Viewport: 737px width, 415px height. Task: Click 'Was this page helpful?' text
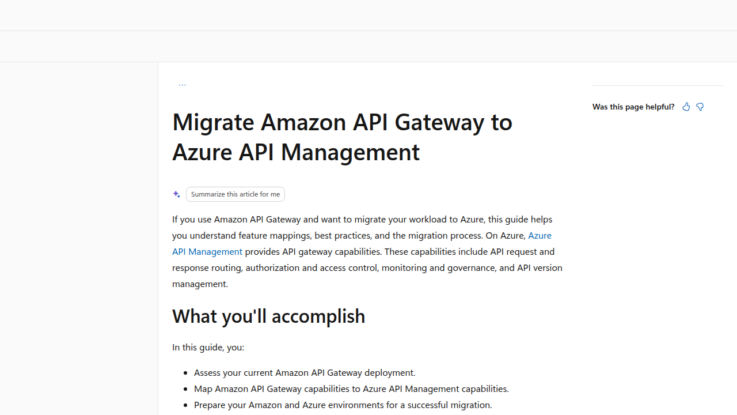click(x=633, y=107)
